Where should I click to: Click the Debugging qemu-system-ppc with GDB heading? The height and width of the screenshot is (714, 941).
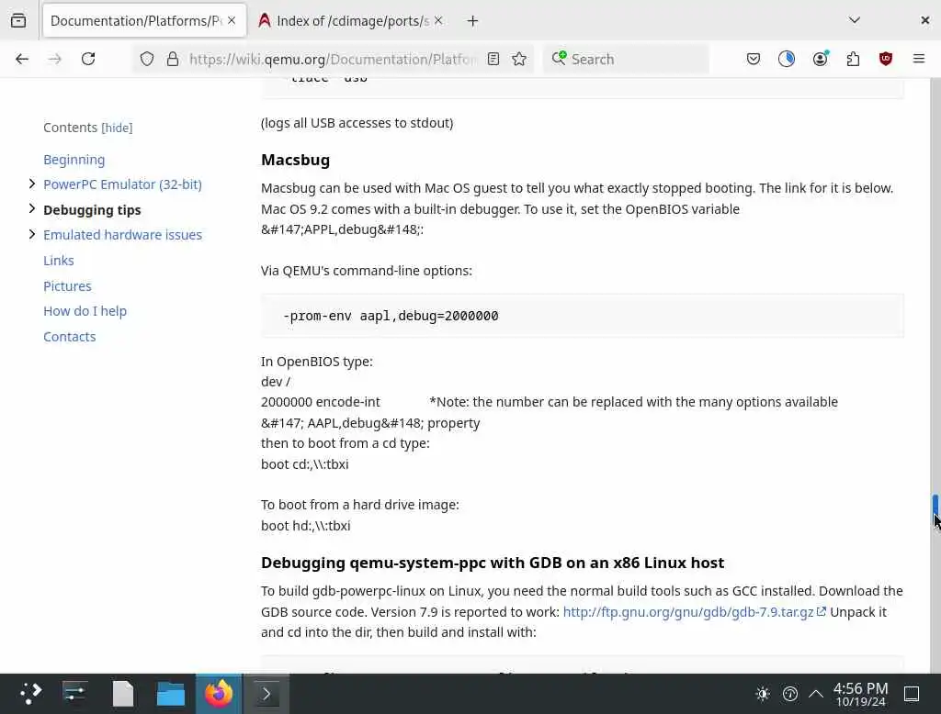(493, 563)
